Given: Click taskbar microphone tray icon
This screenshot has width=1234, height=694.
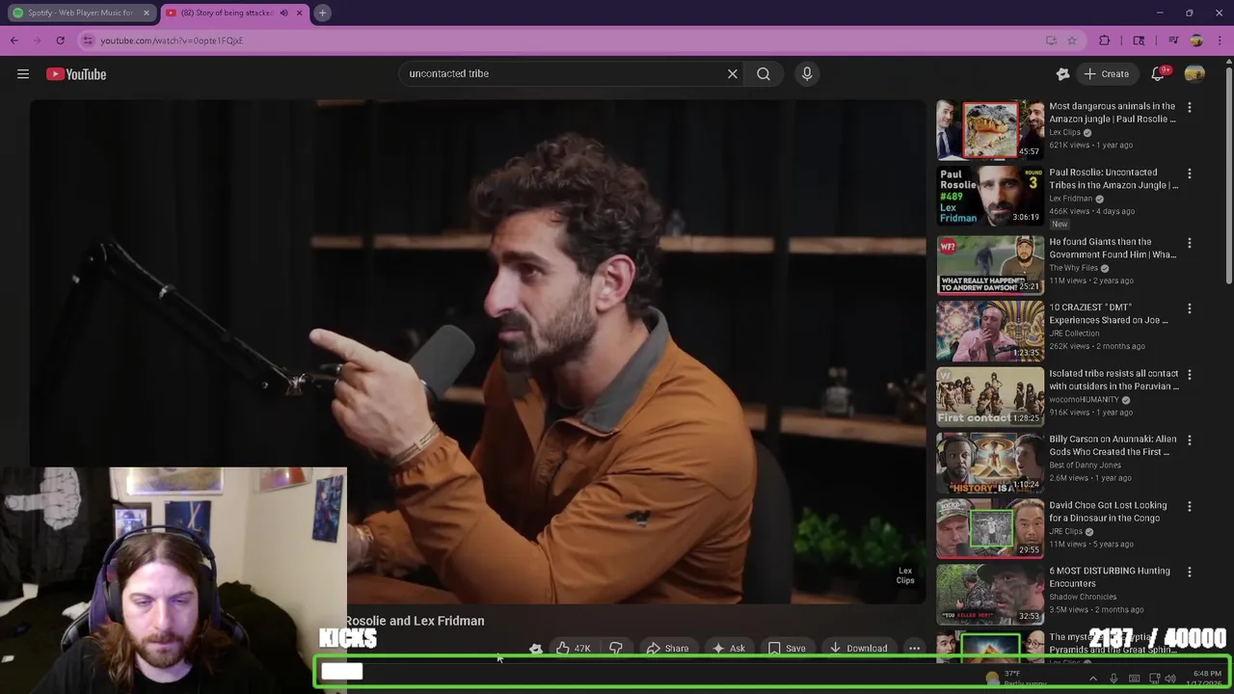Looking at the screenshot, I should 1113,679.
